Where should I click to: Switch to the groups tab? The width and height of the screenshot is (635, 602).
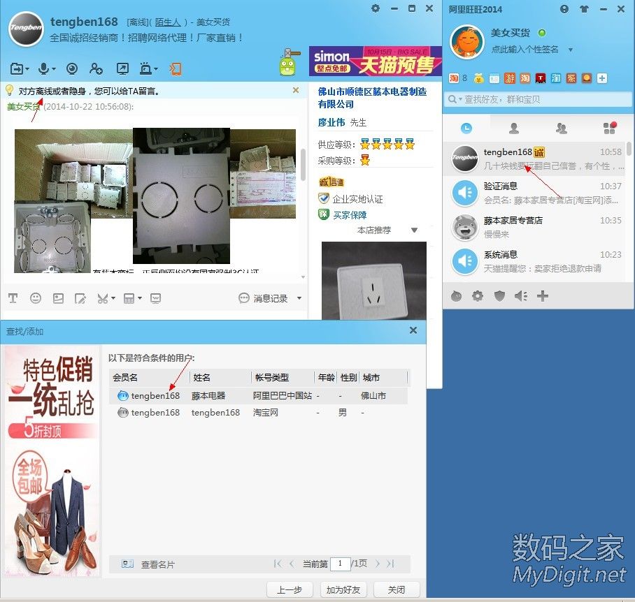tap(562, 129)
